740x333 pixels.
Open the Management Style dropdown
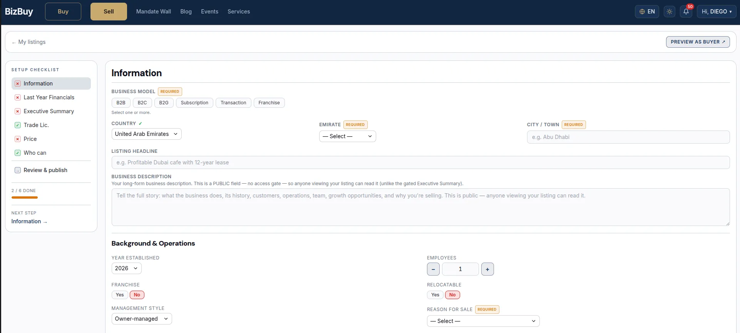[x=142, y=319]
